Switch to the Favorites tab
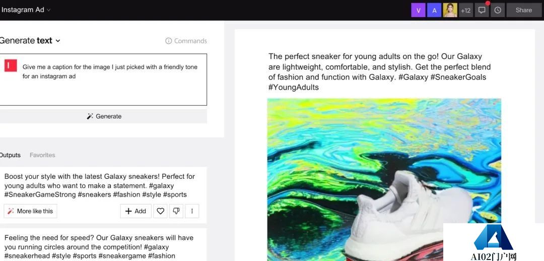The image size is (544, 261). click(x=42, y=155)
